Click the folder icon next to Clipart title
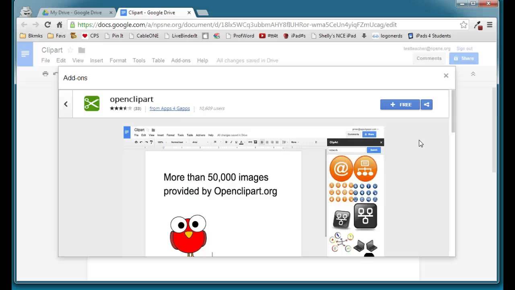Screen dimensions: 515x290 pos(82,50)
